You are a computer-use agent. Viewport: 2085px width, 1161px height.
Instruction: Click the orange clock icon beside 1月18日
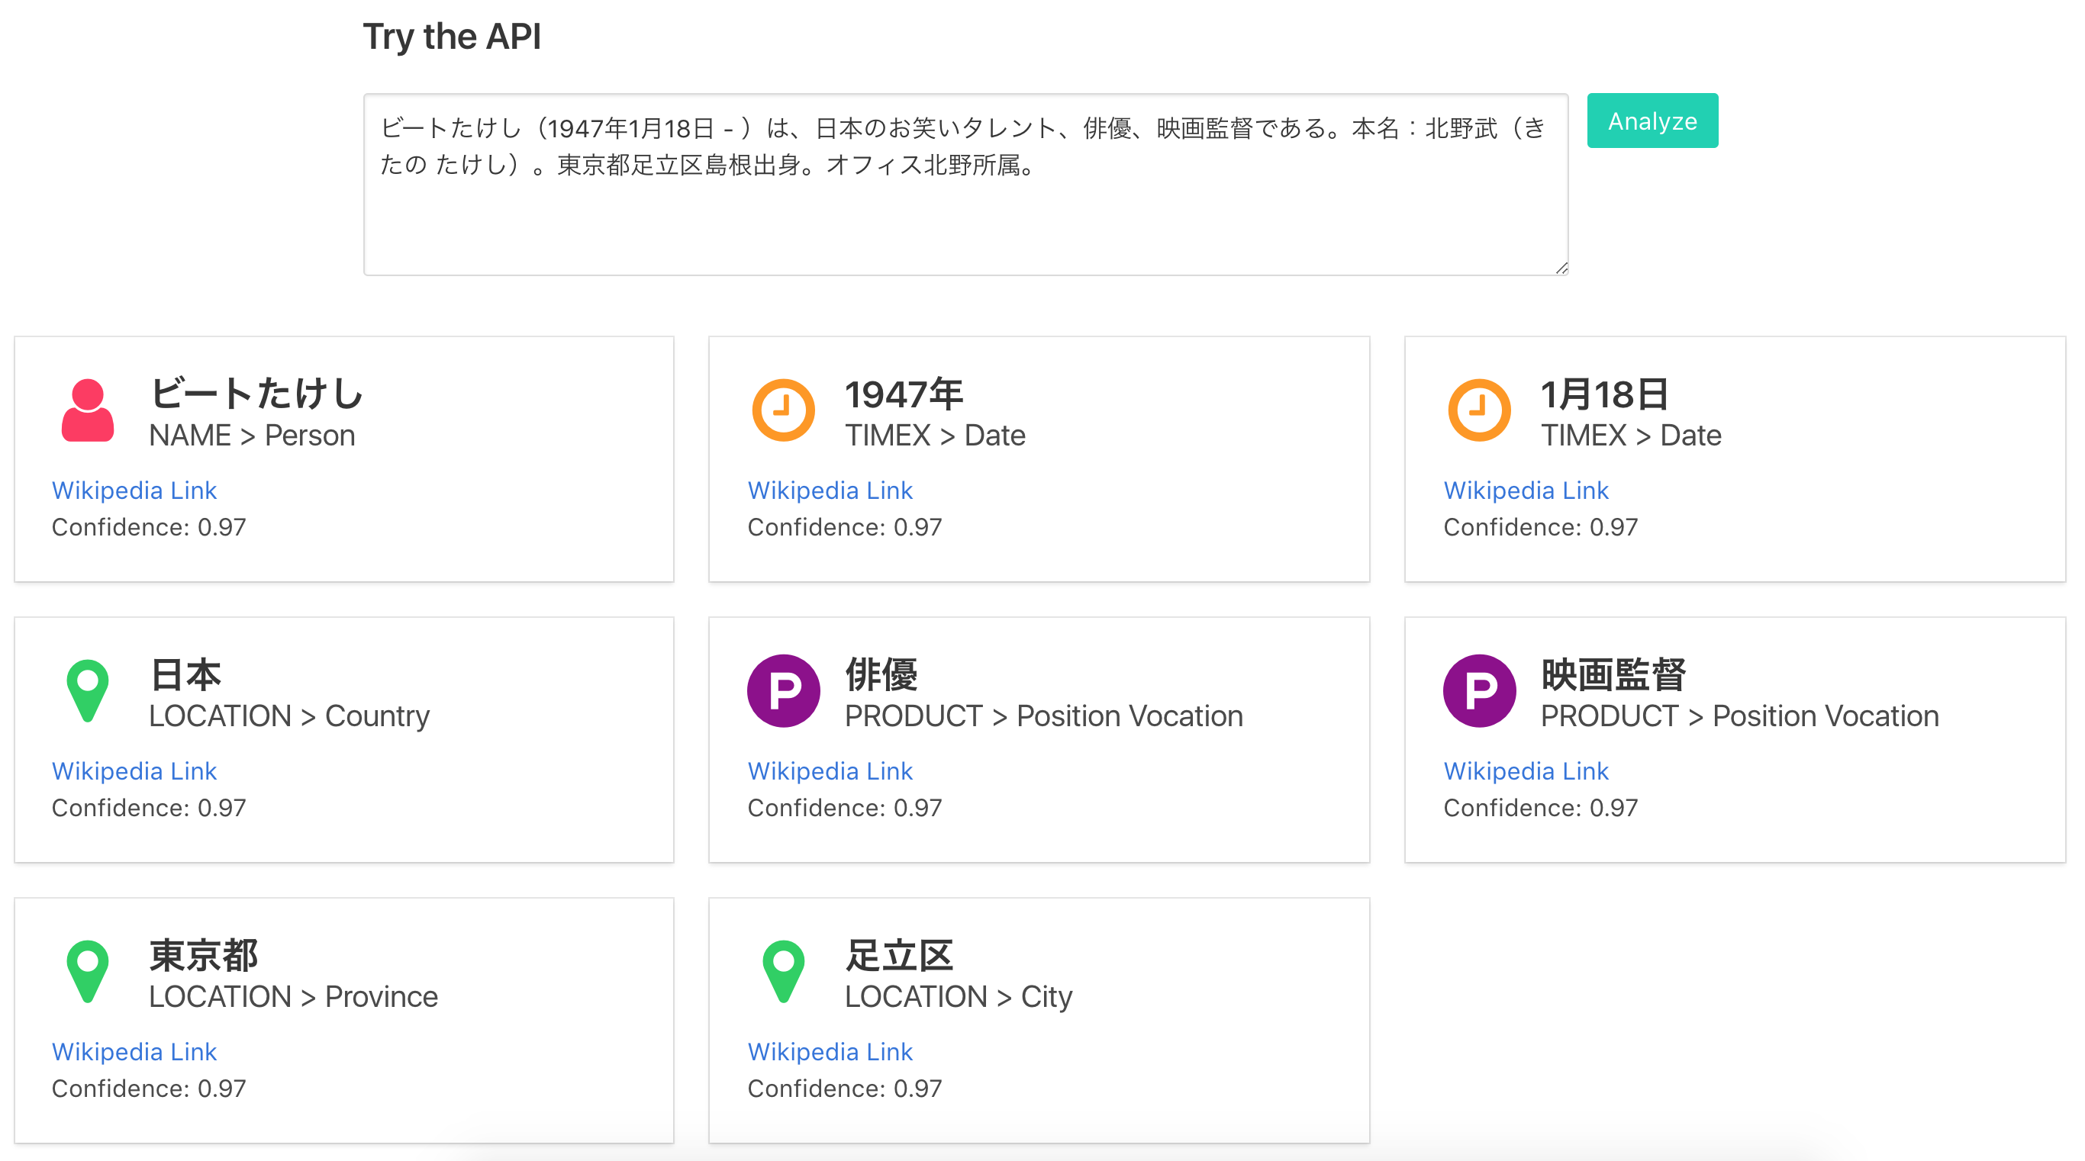click(x=1479, y=410)
